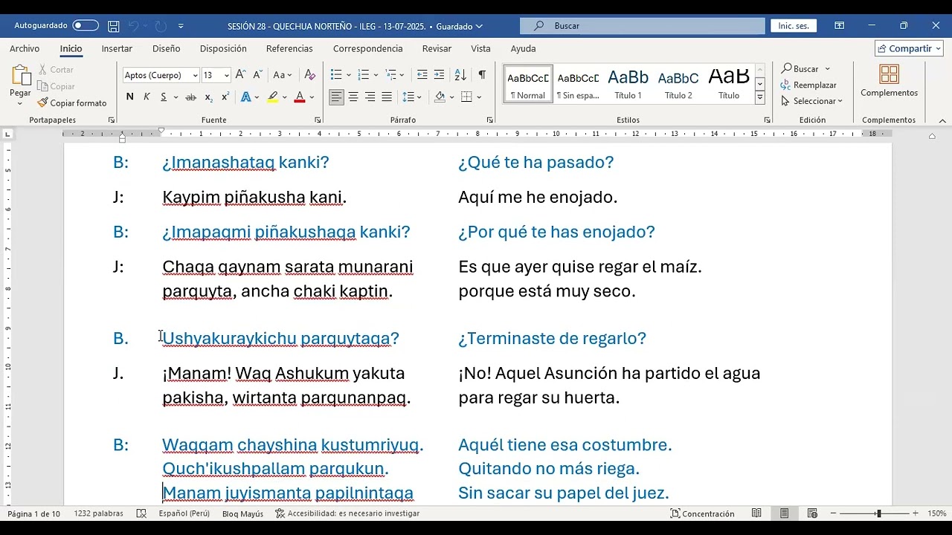Apply red font color
This screenshot has width=952, height=535.
coord(300,97)
